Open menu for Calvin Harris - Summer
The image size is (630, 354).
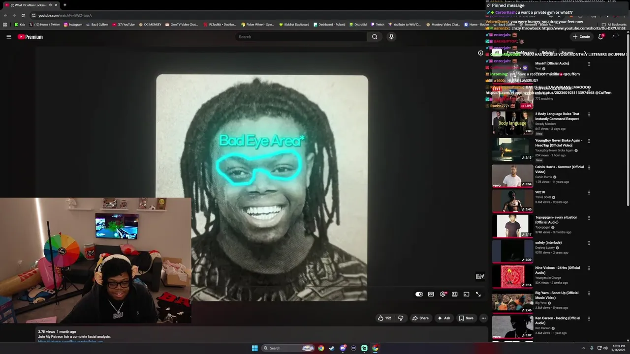[x=589, y=168]
